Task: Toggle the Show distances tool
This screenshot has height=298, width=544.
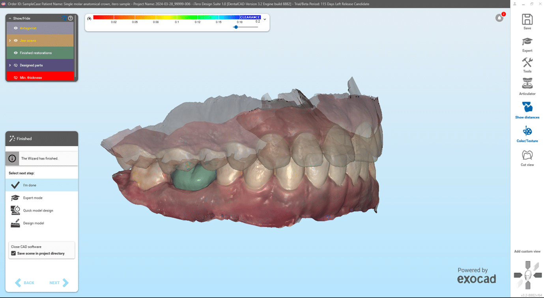Action: click(x=527, y=107)
